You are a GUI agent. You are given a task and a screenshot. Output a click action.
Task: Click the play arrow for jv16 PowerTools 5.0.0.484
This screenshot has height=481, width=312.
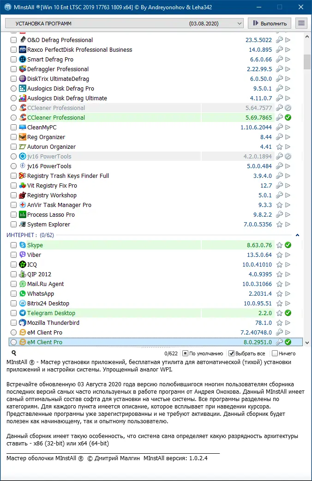point(288,166)
